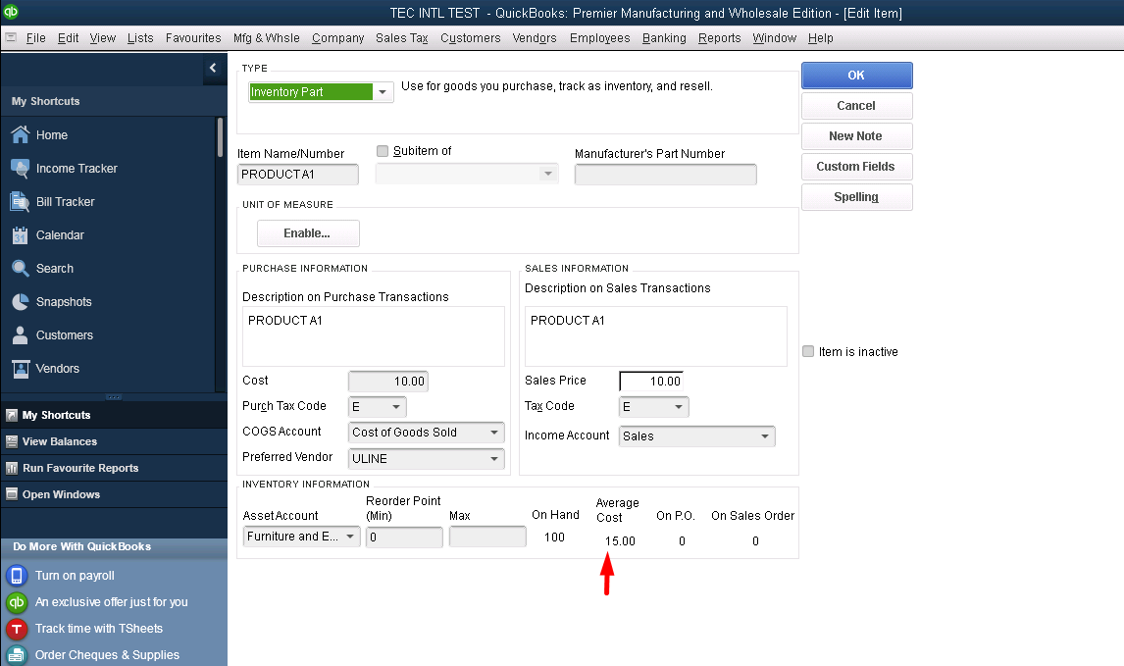The image size is (1124, 666).
Task: Open the Income Account Sales dropdown
Action: click(764, 436)
